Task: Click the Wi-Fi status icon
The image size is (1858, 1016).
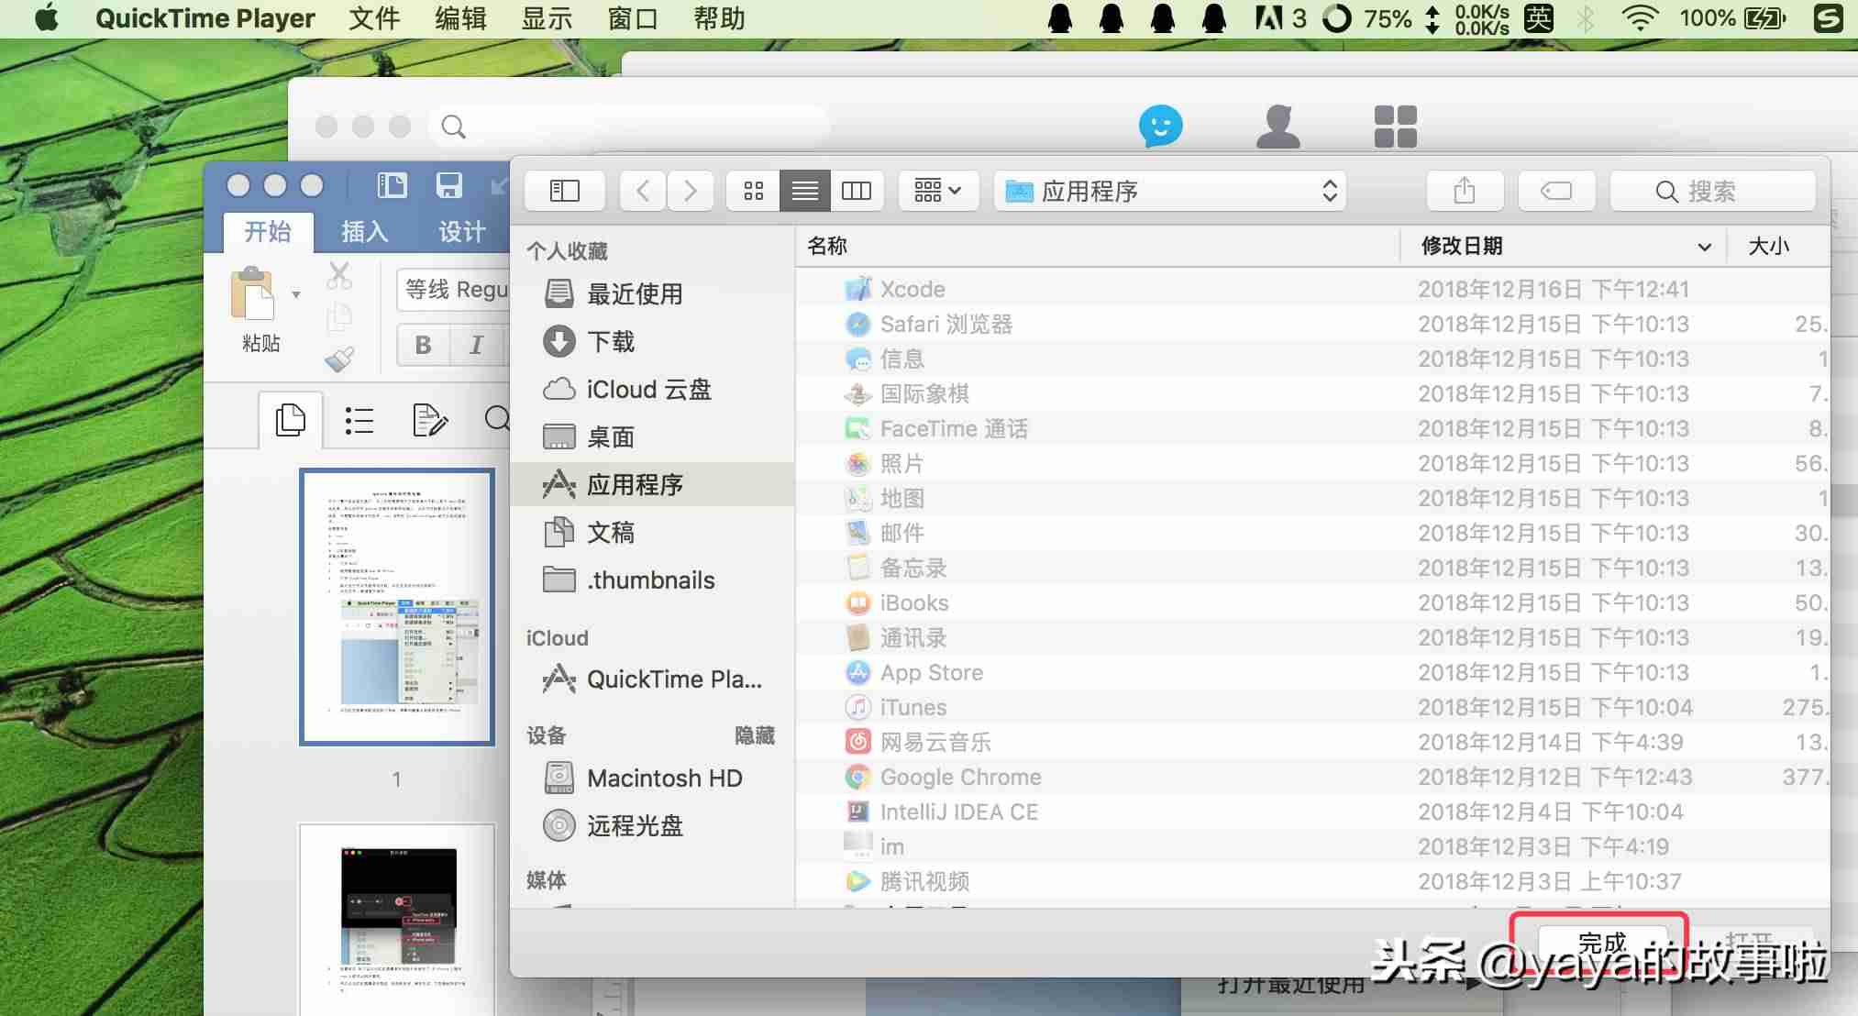Action: (x=1640, y=18)
